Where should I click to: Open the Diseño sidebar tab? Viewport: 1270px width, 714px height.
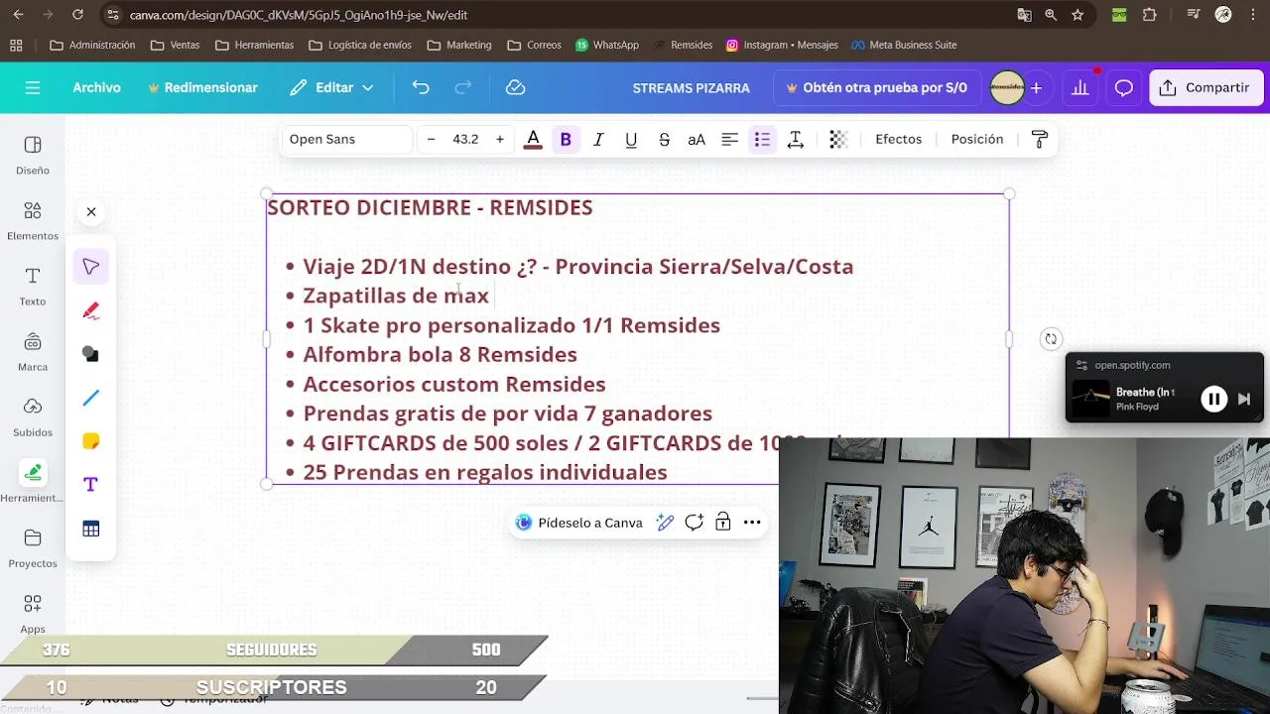tap(33, 155)
